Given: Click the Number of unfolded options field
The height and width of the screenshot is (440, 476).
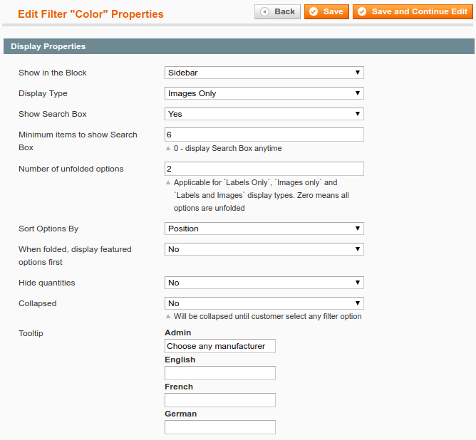Looking at the screenshot, I should [264, 169].
